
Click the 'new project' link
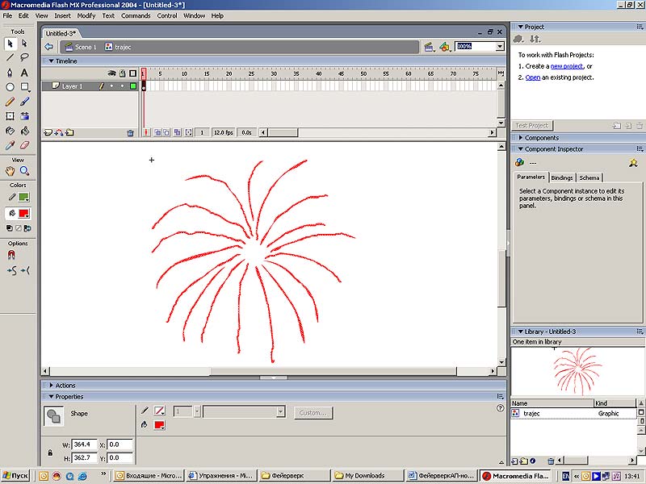(x=566, y=66)
